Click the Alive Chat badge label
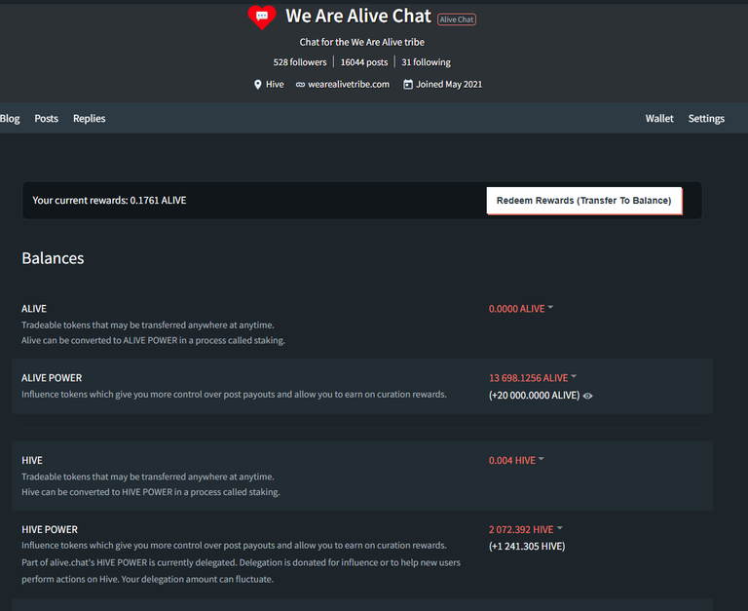The height and width of the screenshot is (611, 748). pyautogui.click(x=457, y=19)
